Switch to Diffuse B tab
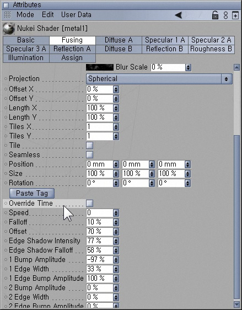Screen dimensions: 242x310 tap(119, 49)
